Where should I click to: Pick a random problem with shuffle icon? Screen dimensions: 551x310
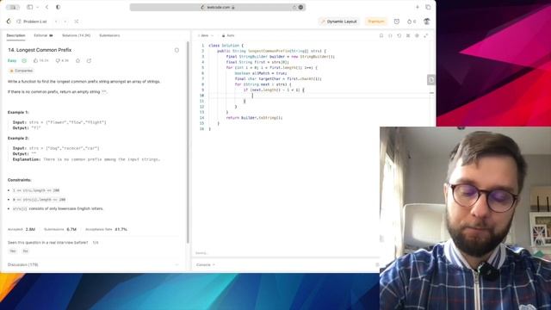pyautogui.click(x=77, y=22)
